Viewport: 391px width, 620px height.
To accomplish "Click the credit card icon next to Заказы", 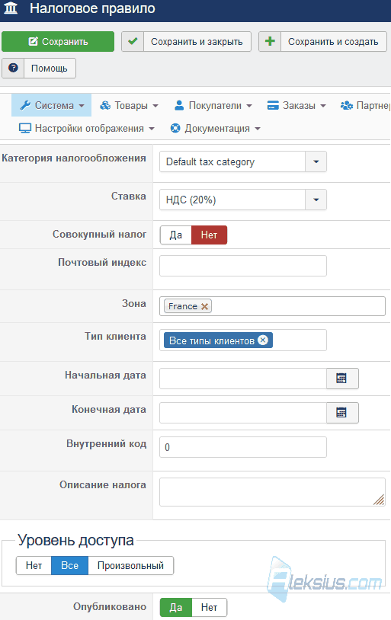I will [x=273, y=105].
